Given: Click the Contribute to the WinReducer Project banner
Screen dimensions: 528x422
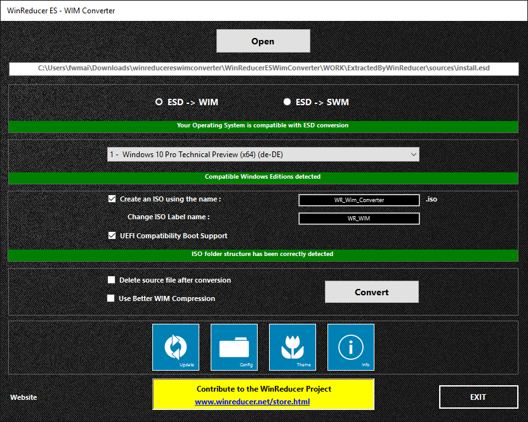Looking at the screenshot, I should pos(263,394).
